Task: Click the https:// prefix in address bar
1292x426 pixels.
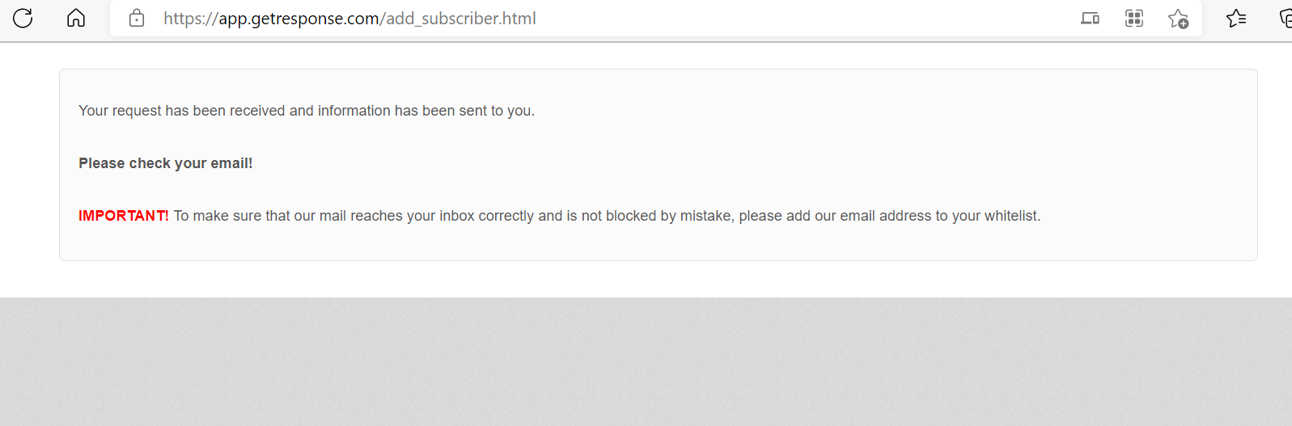Action: pyautogui.click(x=191, y=19)
